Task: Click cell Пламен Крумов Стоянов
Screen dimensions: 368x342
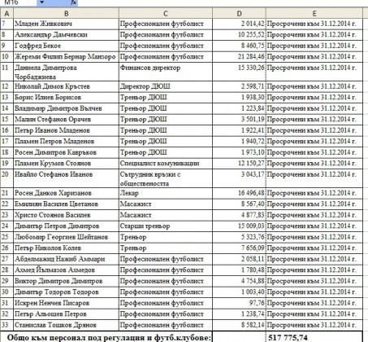Action: pyautogui.click(x=66, y=164)
